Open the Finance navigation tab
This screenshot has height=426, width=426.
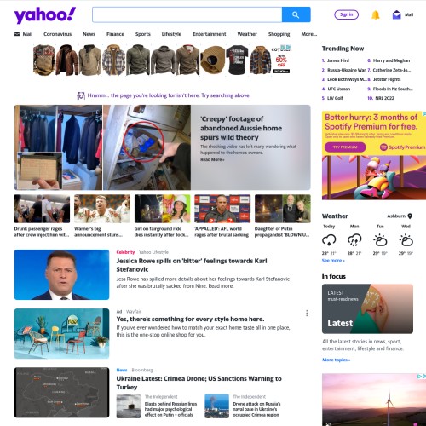click(x=115, y=34)
